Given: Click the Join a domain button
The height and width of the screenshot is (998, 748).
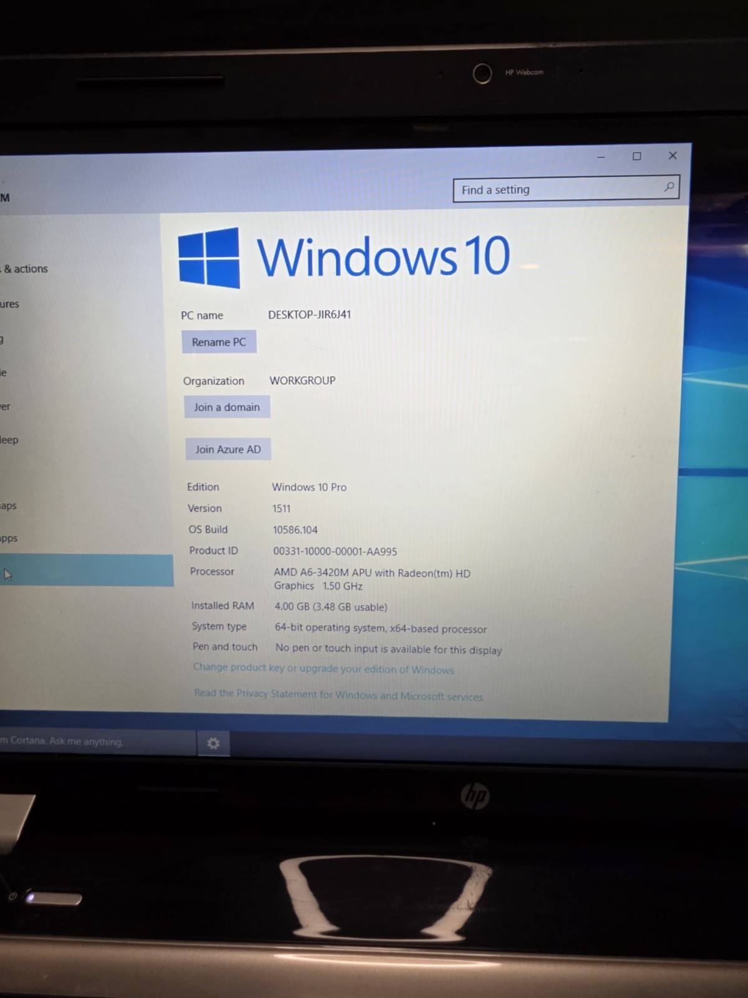Looking at the screenshot, I should tap(227, 407).
